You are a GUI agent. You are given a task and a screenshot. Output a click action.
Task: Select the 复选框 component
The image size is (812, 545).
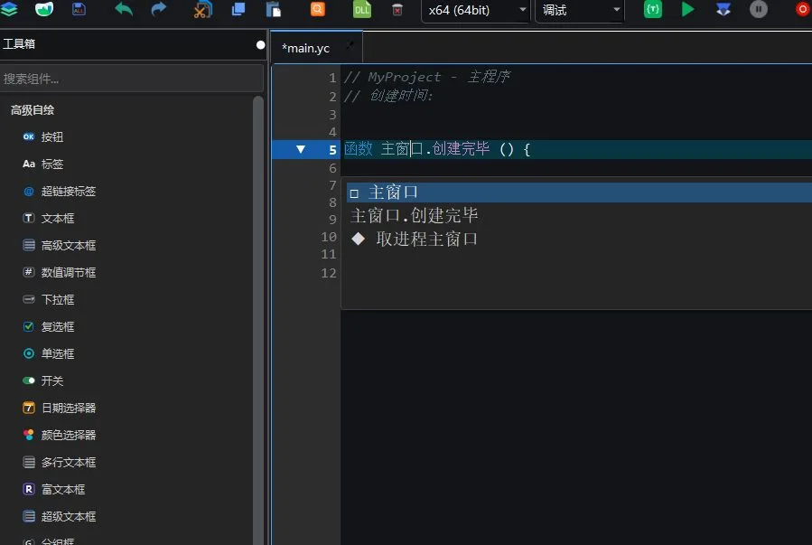pos(58,326)
